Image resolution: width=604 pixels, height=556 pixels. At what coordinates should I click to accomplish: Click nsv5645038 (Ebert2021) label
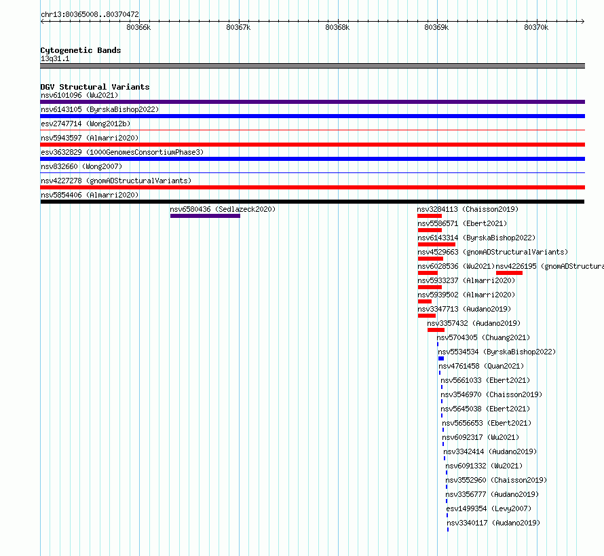point(485,409)
